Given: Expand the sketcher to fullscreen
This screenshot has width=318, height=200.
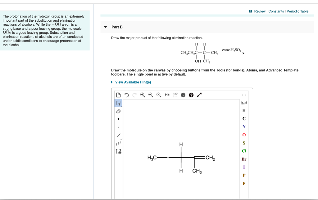Looking at the screenshot, I should (199, 95).
